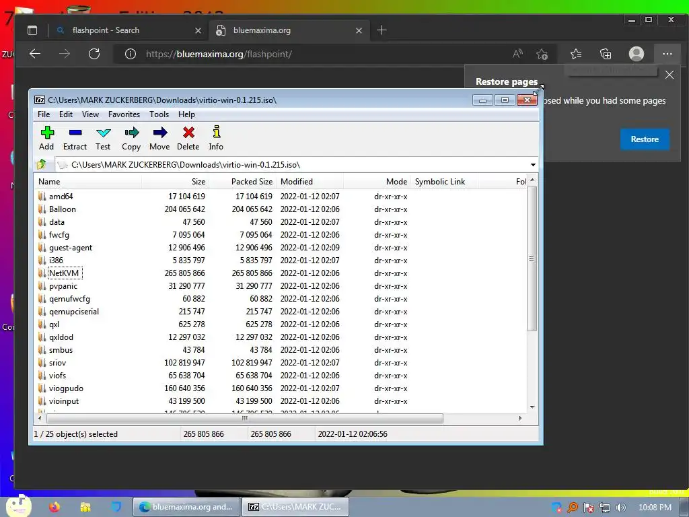Sort by the Mode column header
Screen dimensions: 689x517
(377, 182)
